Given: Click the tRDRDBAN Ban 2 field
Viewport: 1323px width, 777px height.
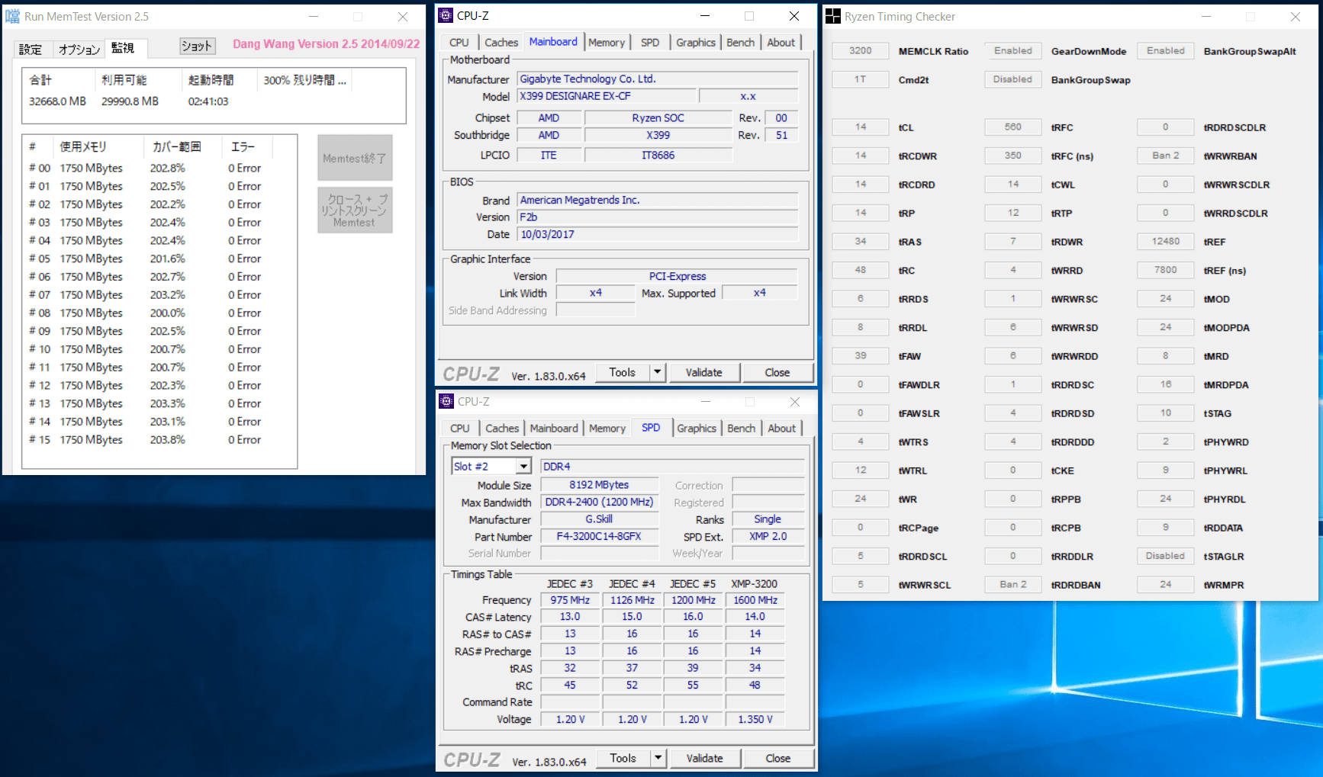Looking at the screenshot, I should (1013, 584).
